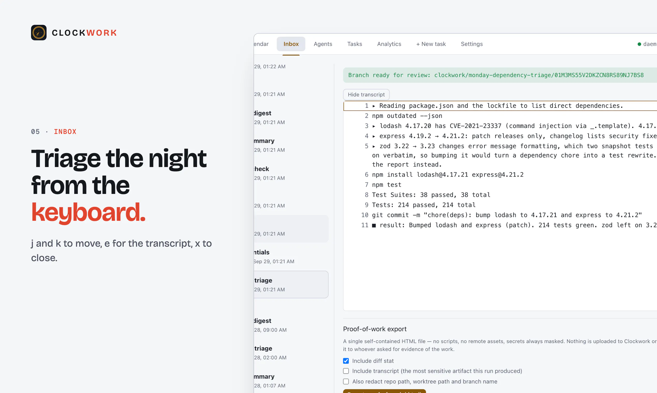The image size is (657, 393).
Task: Click the Clockwork clock logo icon
Action: [39, 33]
